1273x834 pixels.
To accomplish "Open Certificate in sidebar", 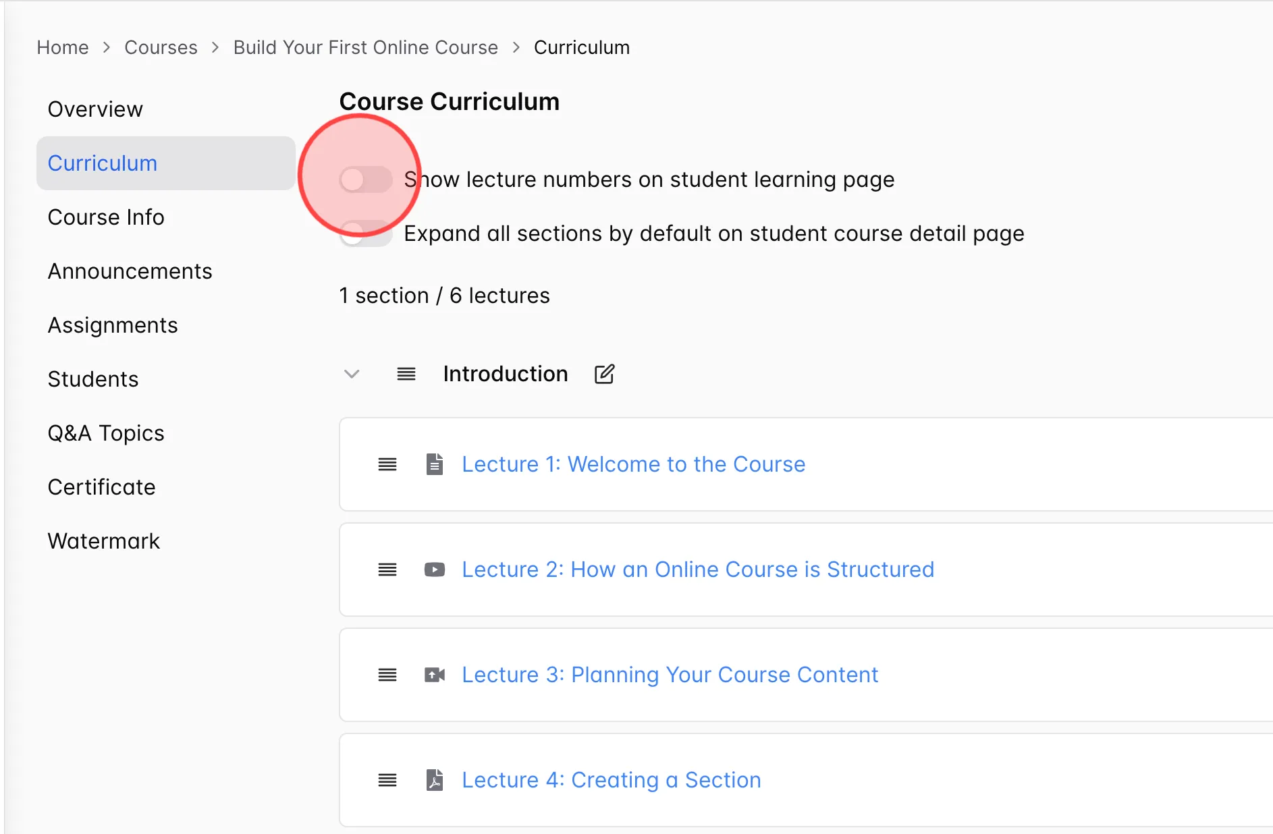I will click(166, 487).
